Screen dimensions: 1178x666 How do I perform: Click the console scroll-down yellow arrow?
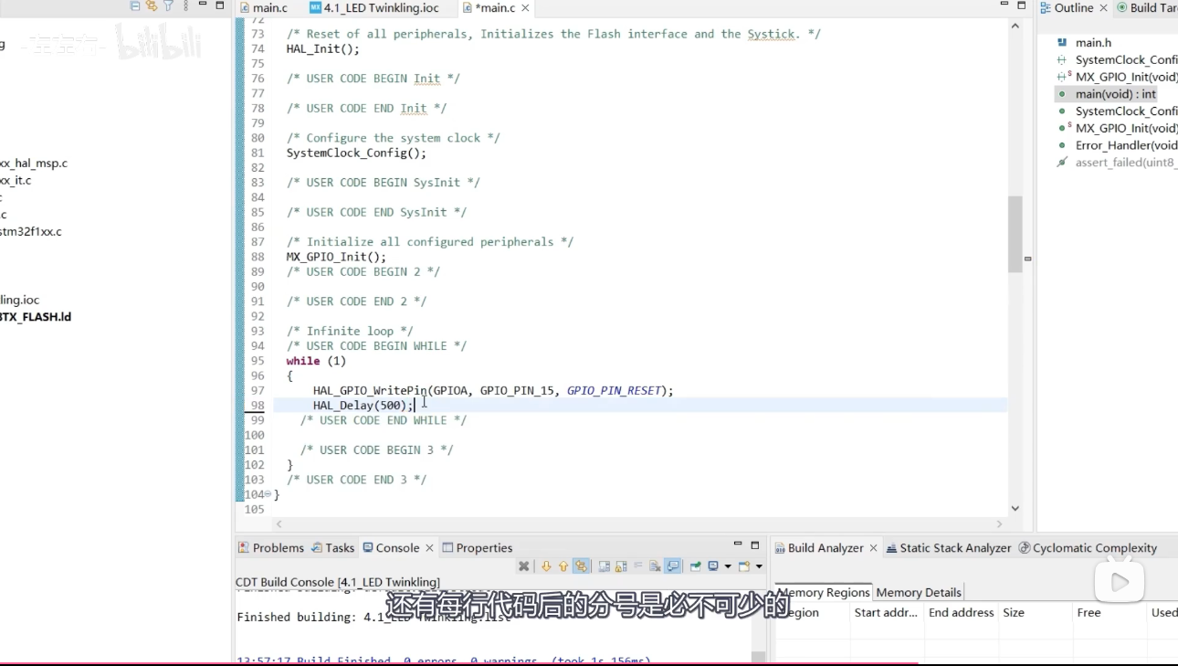[x=546, y=566]
